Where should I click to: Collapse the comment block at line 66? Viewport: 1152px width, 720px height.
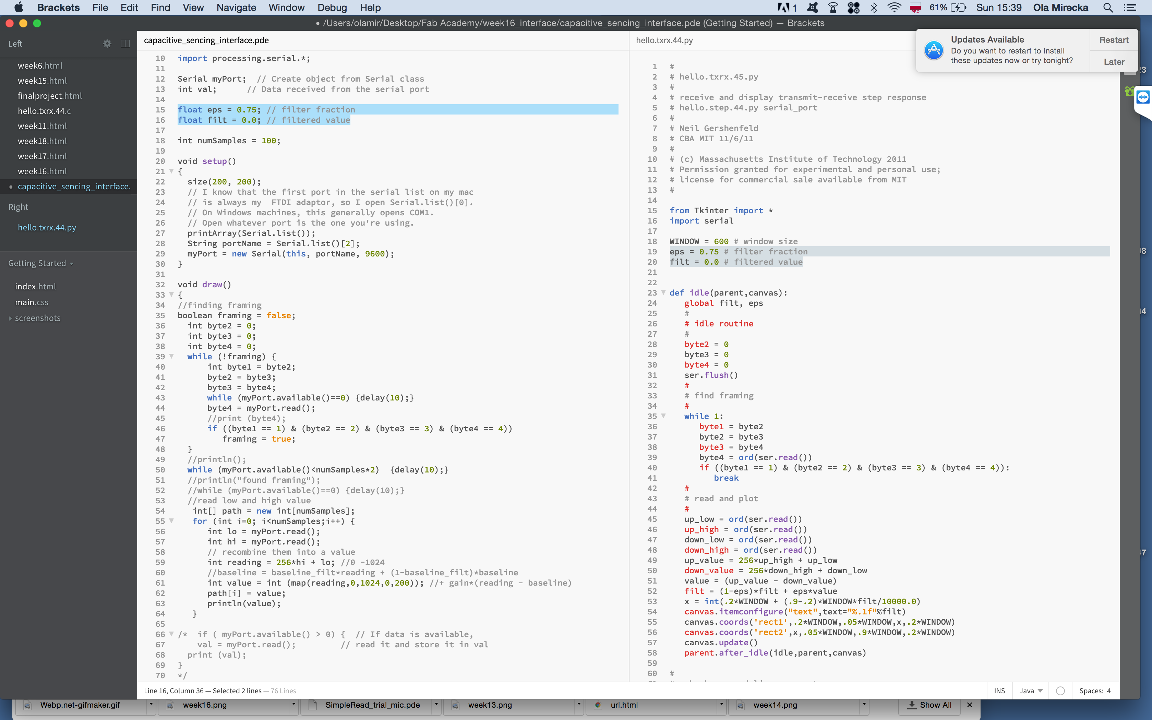coord(171,634)
